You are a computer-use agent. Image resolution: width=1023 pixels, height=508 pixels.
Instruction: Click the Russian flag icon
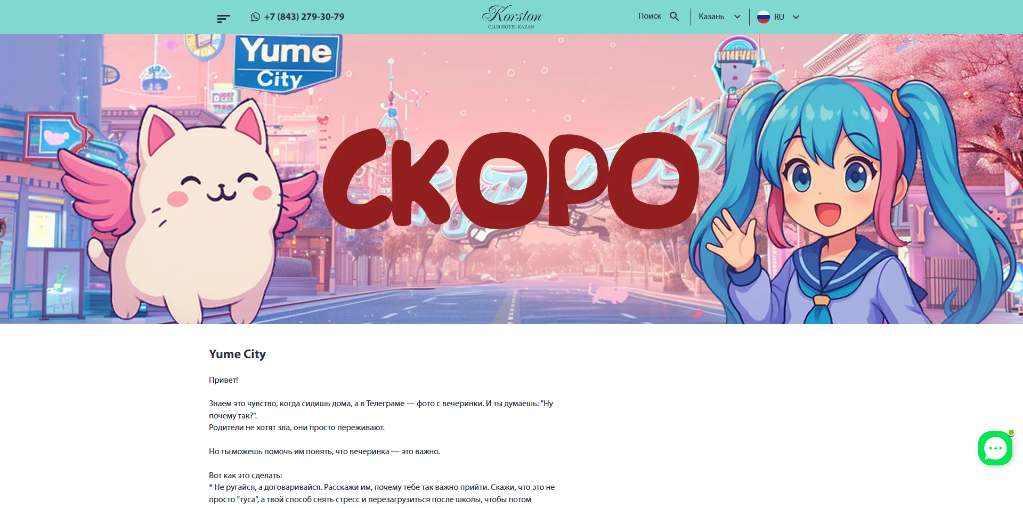(x=763, y=17)
